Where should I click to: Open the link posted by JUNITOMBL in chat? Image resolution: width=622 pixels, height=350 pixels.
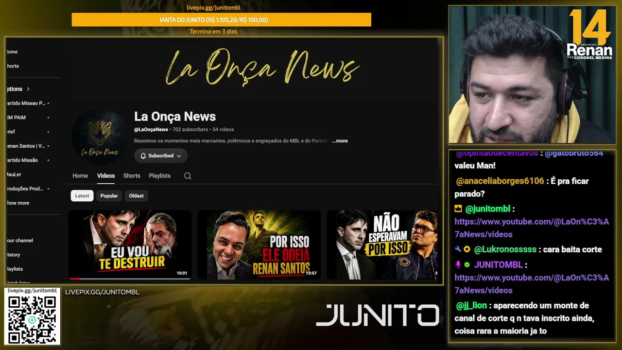coord(532,284)
